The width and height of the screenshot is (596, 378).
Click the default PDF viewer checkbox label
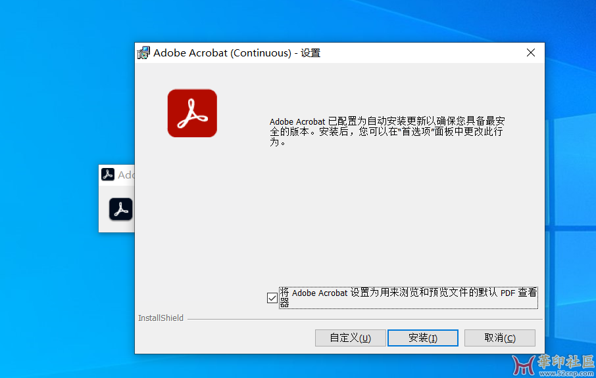click(409, 298)
